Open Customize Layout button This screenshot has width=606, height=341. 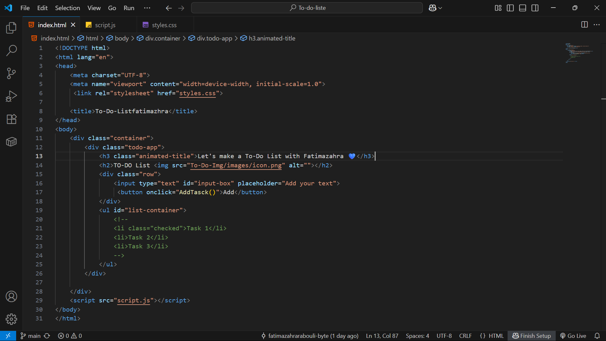498,8
